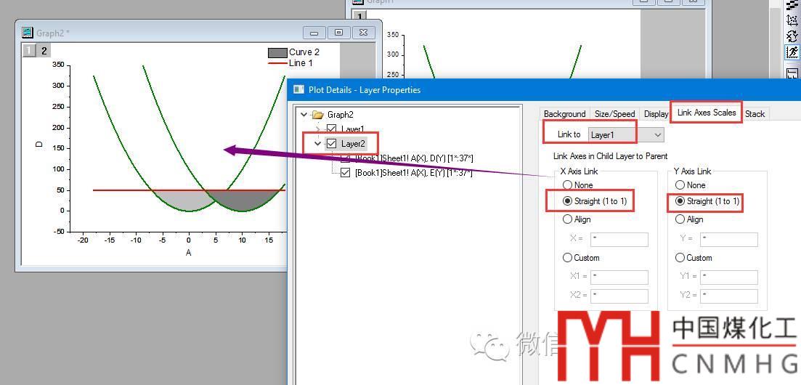Viewport: 801px width, 385px height.
Task: Select None under X Axis Link
Action: click(567, 185)
